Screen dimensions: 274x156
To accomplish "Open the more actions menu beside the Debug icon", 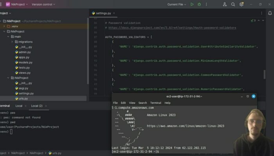I will [x=207, y=4].
